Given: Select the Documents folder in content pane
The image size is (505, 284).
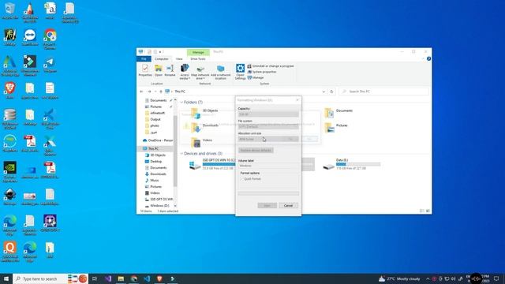Looking at the screenshot, I should pos(339,113).
